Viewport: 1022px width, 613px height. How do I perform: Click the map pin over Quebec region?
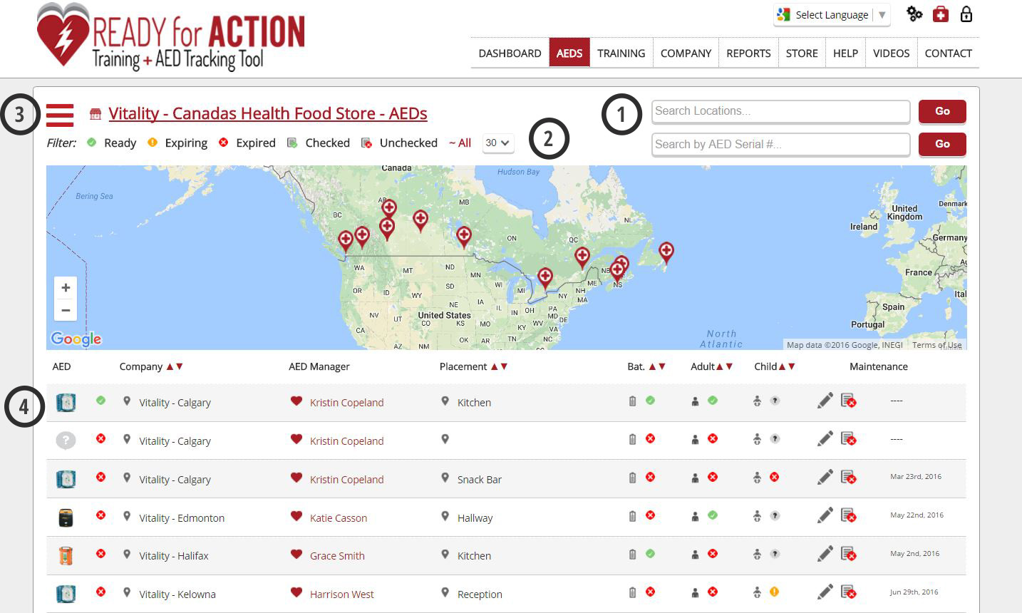(x=582, y=257)
